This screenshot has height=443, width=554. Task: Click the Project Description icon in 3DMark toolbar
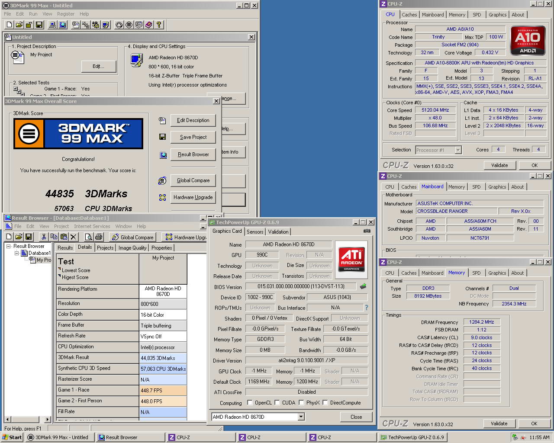click(x=76, y=25)
